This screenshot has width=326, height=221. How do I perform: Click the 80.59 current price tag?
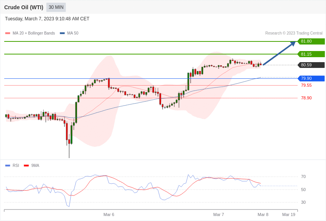[x=311, y=65]
